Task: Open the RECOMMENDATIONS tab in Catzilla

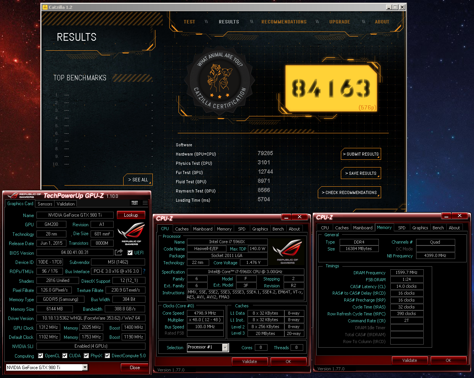Action: [284, 22]
